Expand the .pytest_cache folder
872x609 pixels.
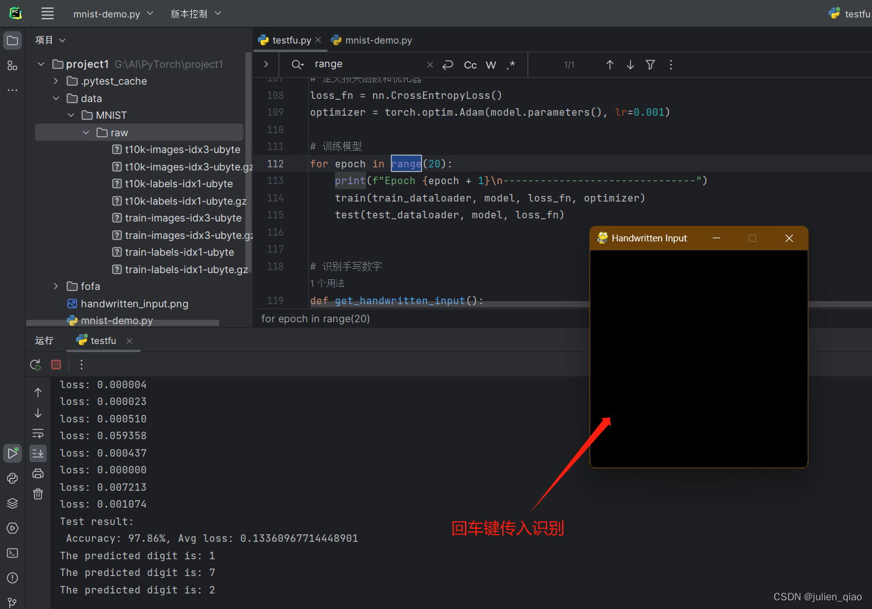point(56,81)
